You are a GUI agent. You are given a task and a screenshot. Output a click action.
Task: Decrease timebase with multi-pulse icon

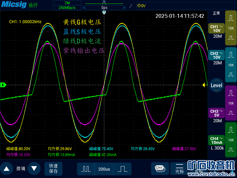coord(86,169)
